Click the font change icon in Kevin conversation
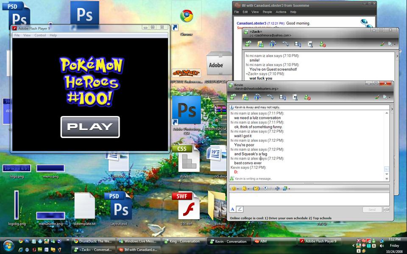Image resolution: width=407 pixels, height=254 pixels. pyautogui.click(x=277, y=188)
